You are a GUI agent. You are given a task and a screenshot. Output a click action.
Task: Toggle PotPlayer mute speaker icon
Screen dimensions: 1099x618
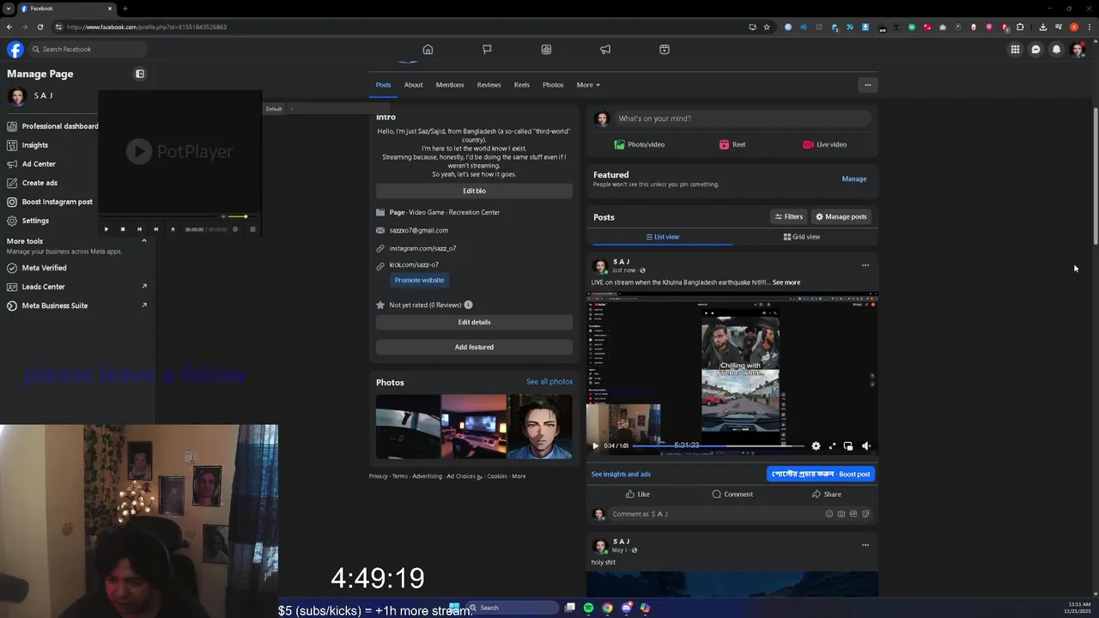click(x=224, y=216)
